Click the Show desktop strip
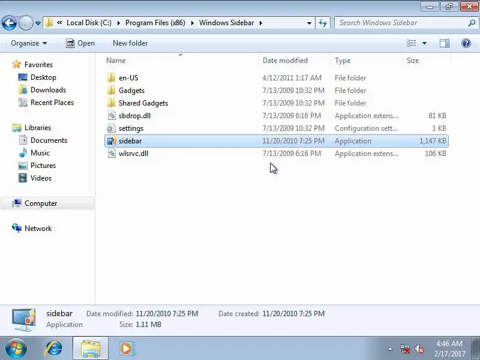Screen dimensions: 480x360 coord(475,348)
